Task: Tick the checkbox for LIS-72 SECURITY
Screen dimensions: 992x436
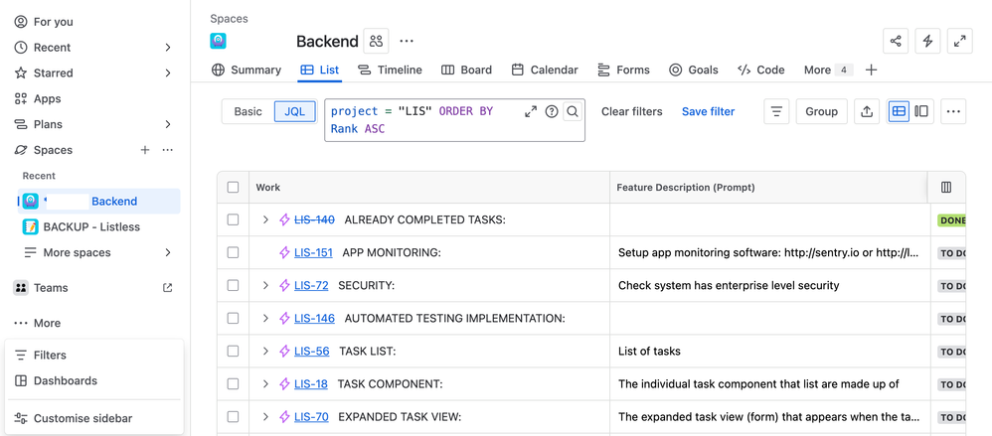Action: [233, 286]
